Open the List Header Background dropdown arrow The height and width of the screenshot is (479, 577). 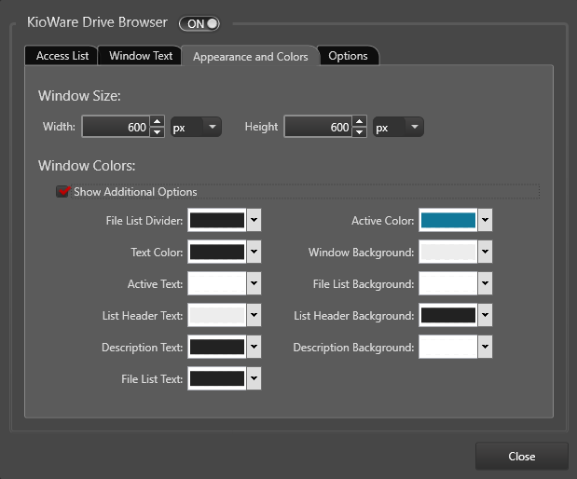tap(485, 315)
